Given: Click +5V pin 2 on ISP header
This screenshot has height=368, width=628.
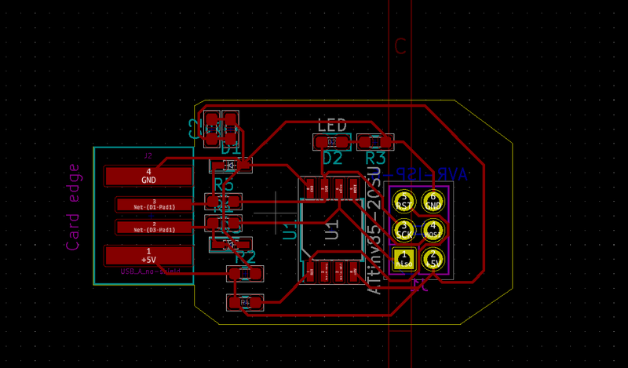Looking at the screenshot, I should (433, 259).
